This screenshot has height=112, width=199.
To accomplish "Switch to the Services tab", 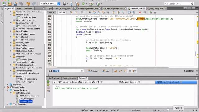I will (28, 8).
